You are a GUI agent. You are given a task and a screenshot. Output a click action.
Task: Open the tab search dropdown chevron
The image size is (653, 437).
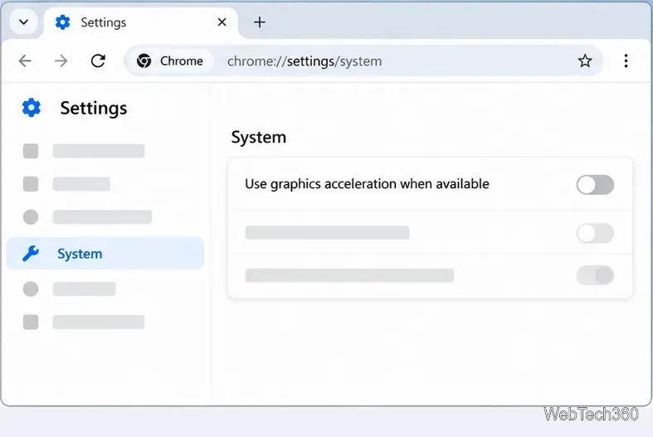24,22
